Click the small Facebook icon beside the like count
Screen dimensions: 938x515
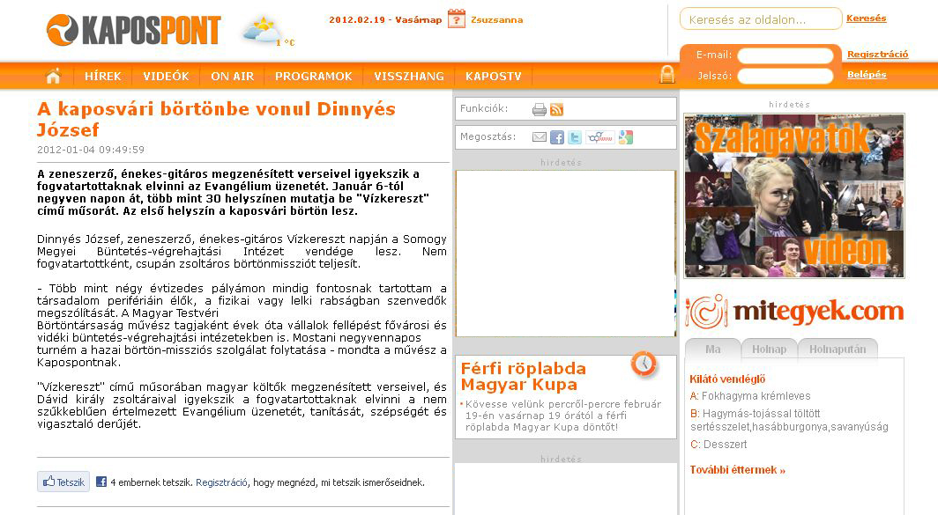coord(101,482)
